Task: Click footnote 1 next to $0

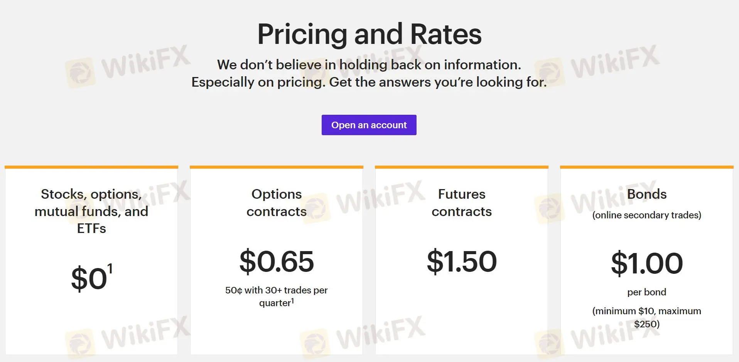Action: (x=110, y=269)
